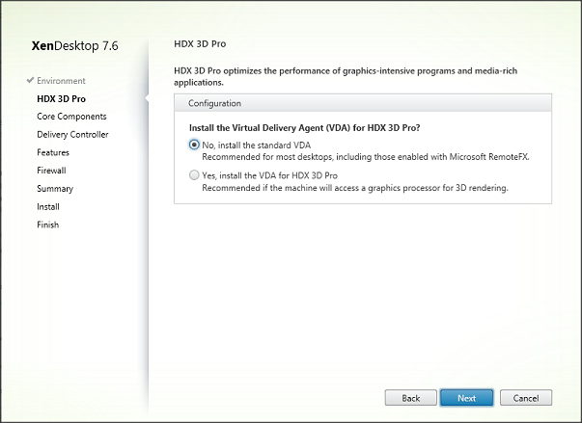The image size is (582, 423).
Task: Click the Environment checkmark icon
Action: [x=31, y=81]
